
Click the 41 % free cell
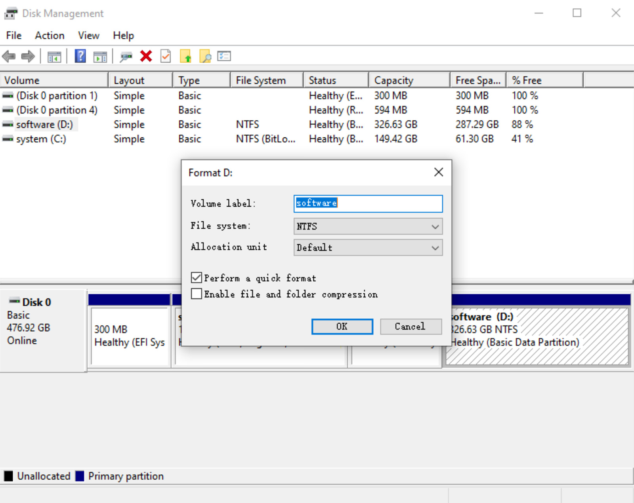pos(522,139)
